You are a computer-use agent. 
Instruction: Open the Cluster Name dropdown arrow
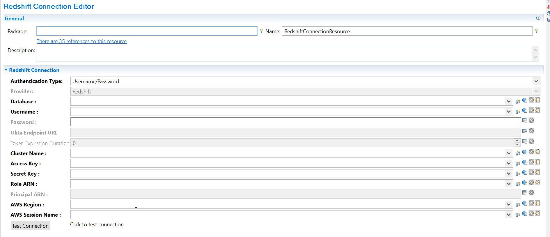[509, 153]
